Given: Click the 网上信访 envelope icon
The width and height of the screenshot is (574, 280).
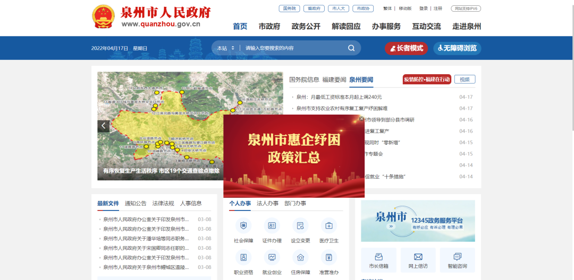Looking at the screenshot, I should 418,257.
